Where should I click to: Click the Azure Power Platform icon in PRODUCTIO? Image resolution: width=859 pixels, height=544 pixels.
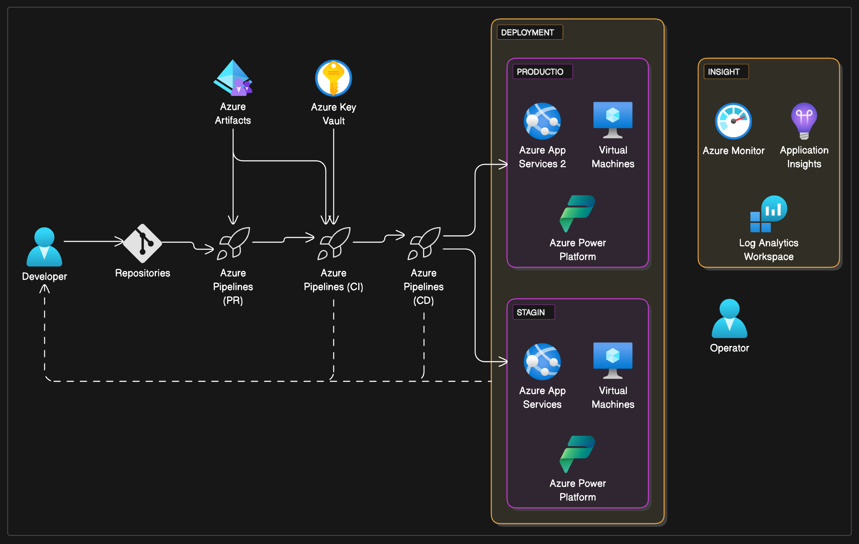pyautogui.click(x=577, y=214)
